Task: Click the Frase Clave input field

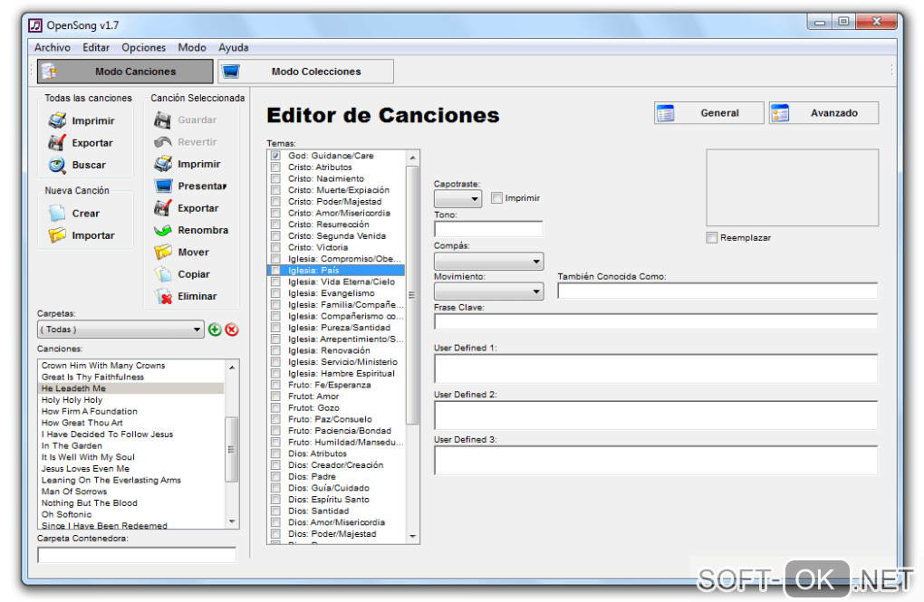Action: [656, 321]
